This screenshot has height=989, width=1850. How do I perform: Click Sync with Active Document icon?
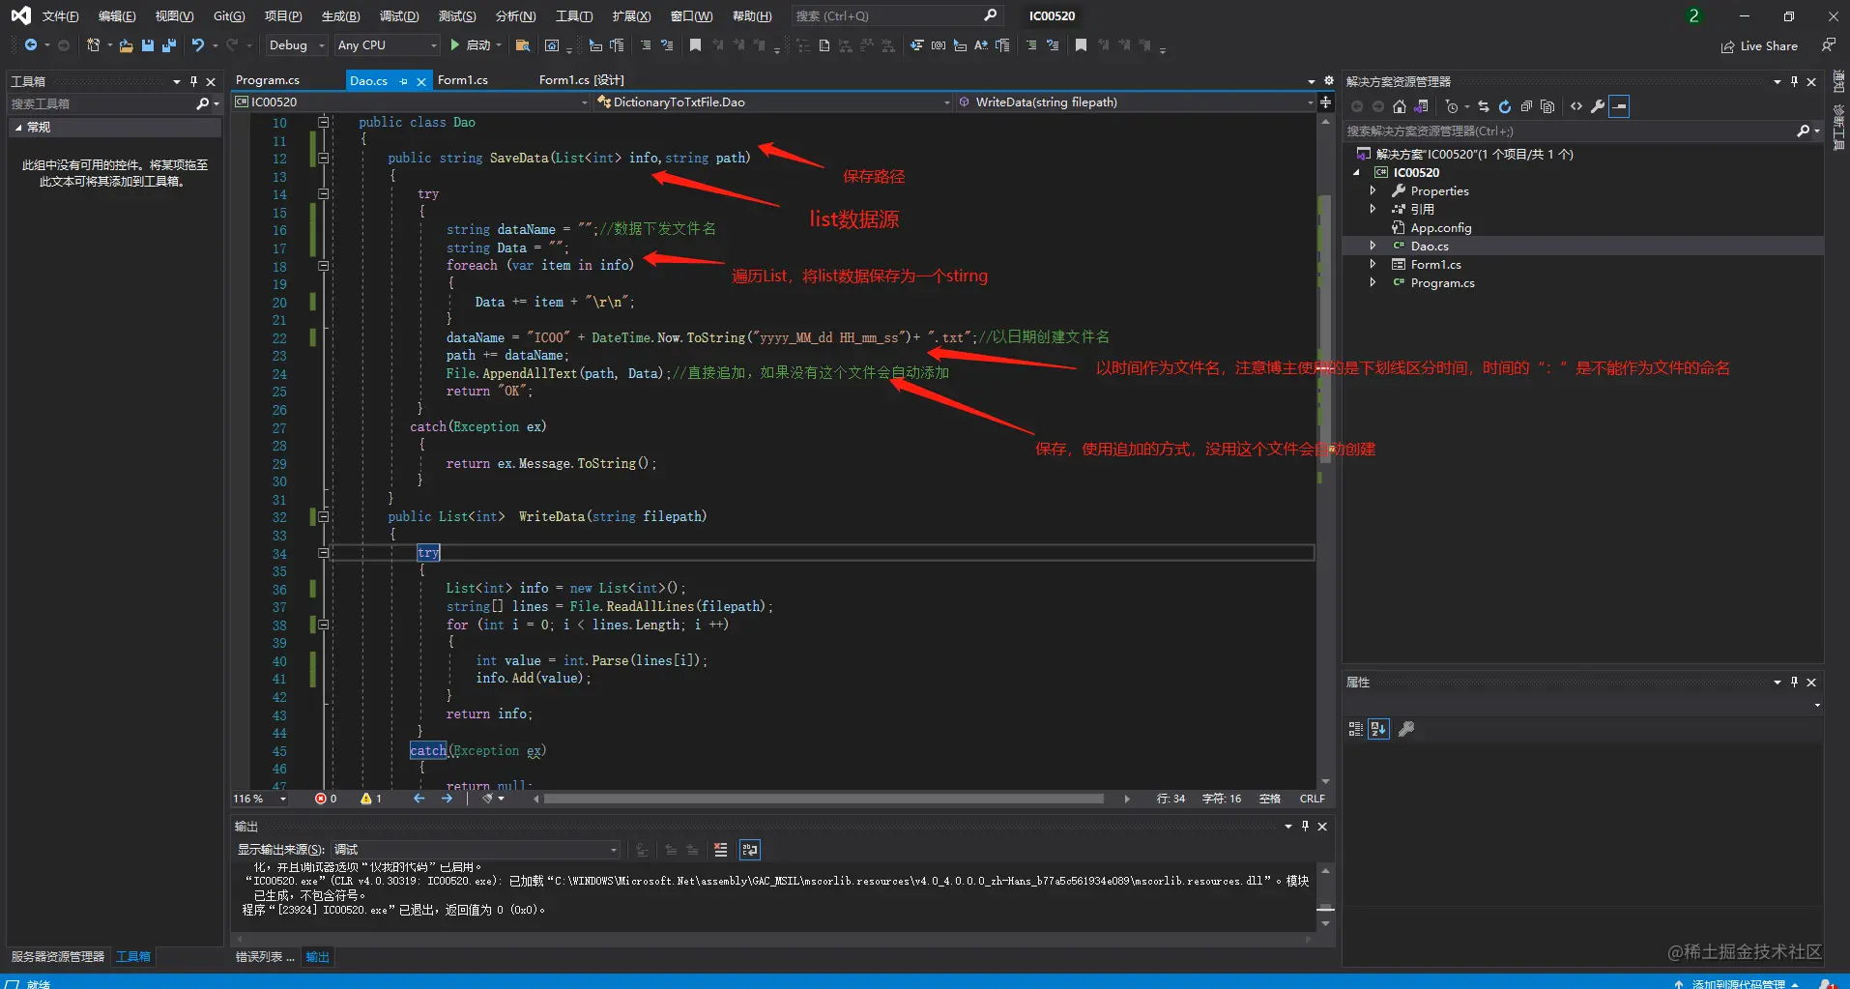coord(1483,106)
